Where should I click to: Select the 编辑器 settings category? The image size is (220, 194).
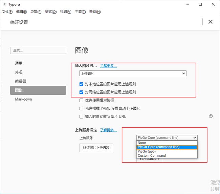tap(38, 81)
